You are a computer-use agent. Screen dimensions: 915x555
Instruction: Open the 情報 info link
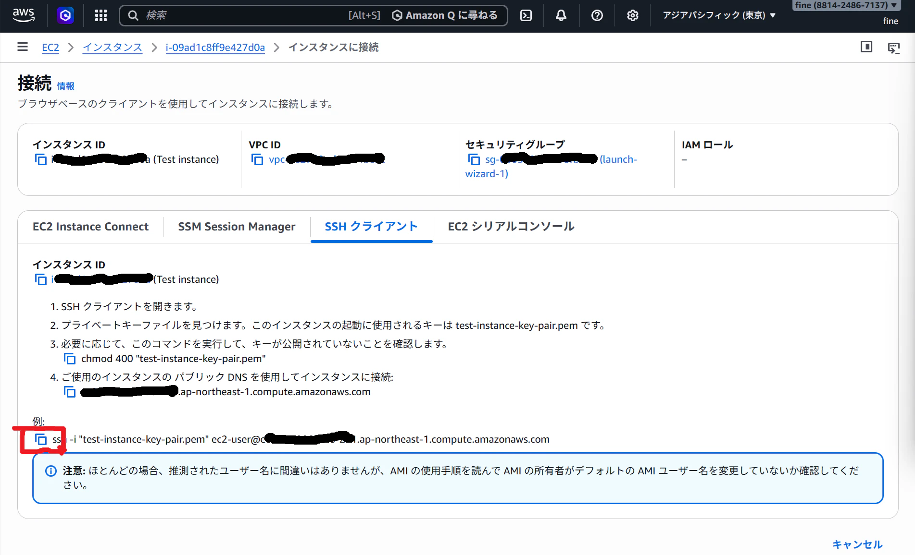[66, 86]
